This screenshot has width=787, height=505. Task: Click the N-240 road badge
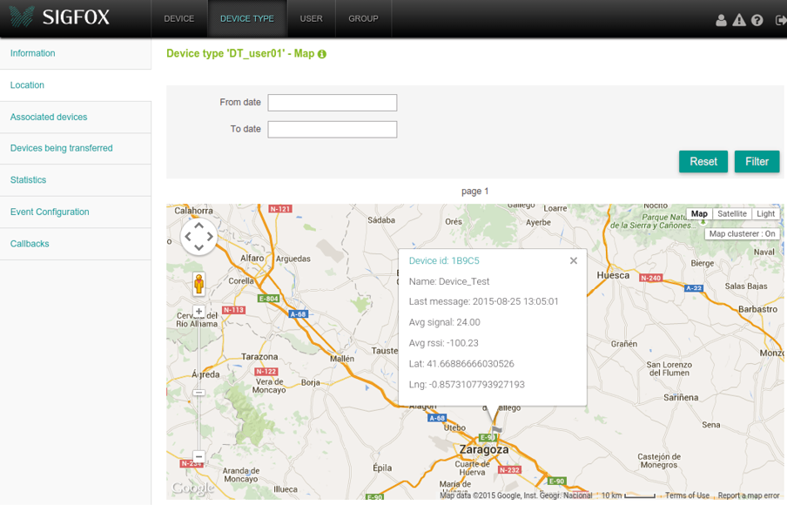tap(651, 278)
